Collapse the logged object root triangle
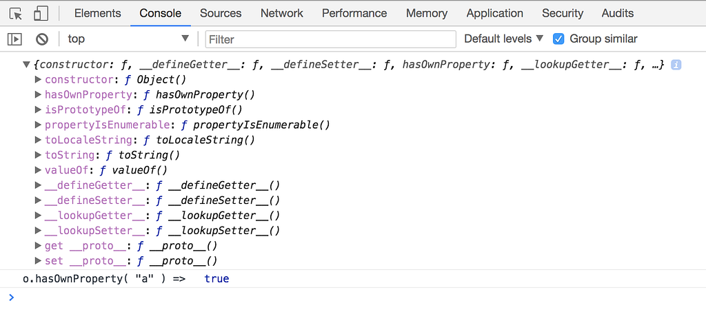 (x=27, y=65)
